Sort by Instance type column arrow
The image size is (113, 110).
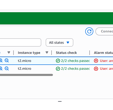click(x=47, y=53)
